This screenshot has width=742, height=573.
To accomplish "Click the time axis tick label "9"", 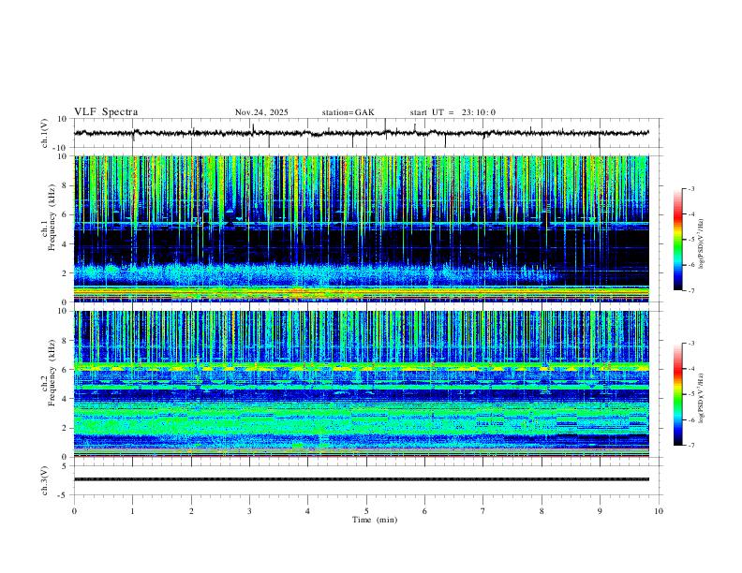I will click(600, 511).
